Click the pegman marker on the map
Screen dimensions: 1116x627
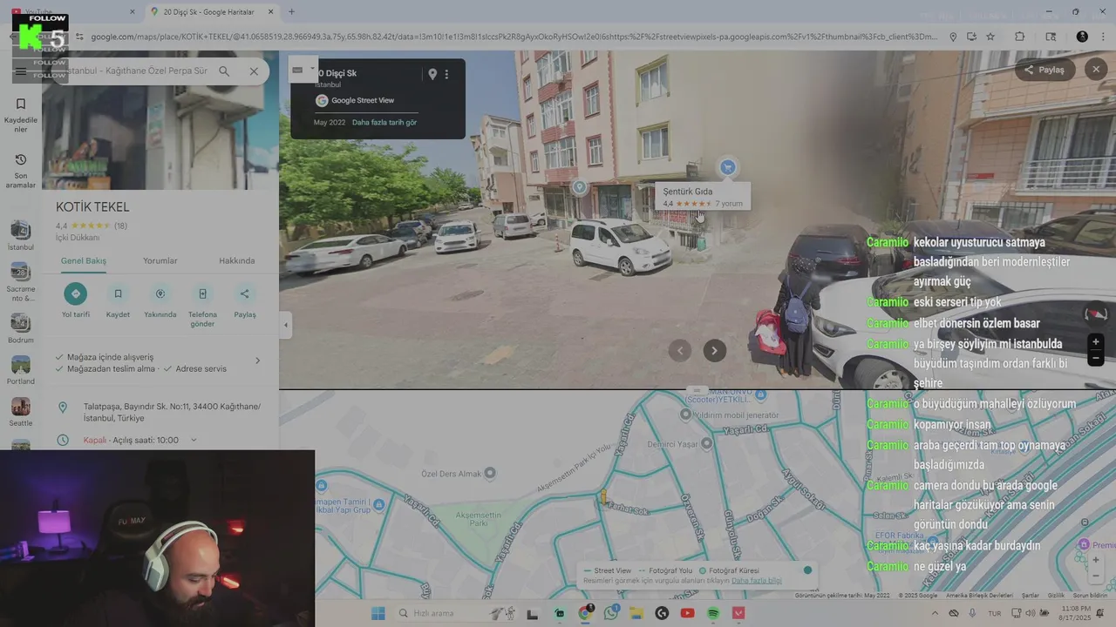coord(602,497)
